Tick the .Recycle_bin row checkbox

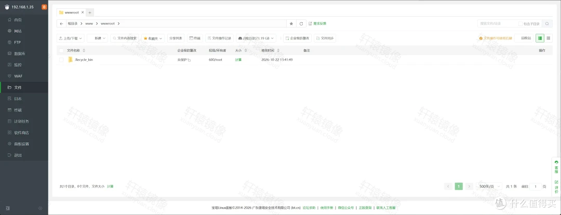coord(61,60)
